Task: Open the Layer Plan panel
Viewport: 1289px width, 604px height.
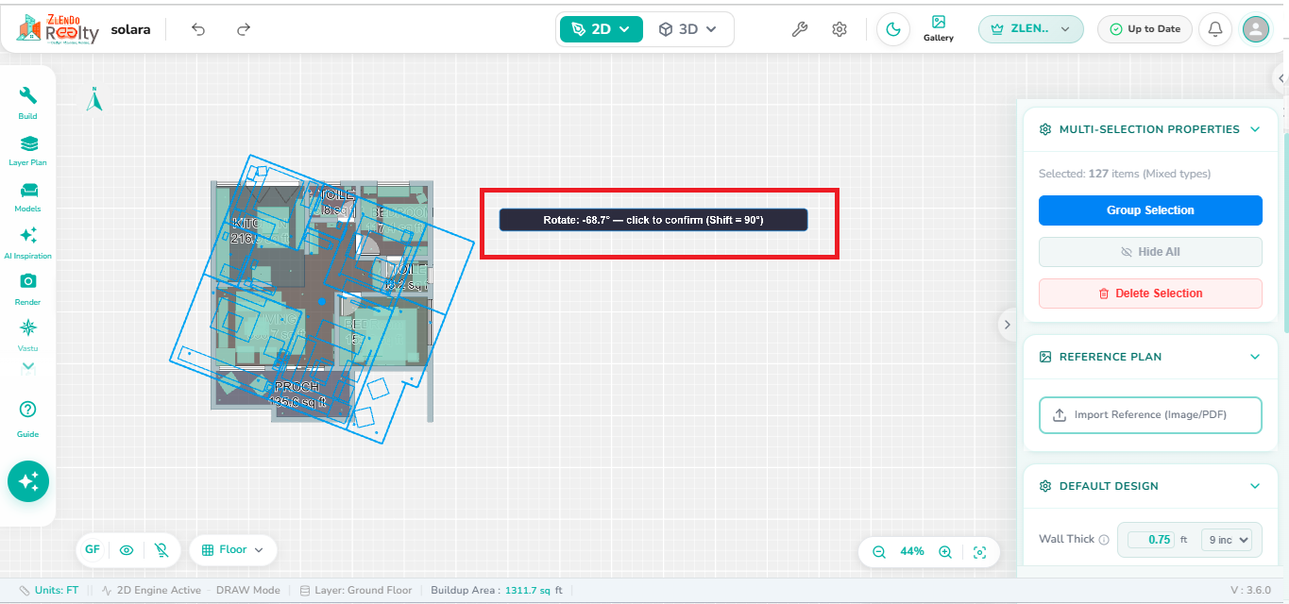Action: click(x=28, y=150)
